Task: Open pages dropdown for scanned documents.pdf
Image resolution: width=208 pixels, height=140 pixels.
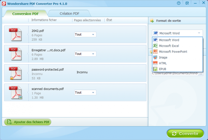Action: tap(93, 93)
